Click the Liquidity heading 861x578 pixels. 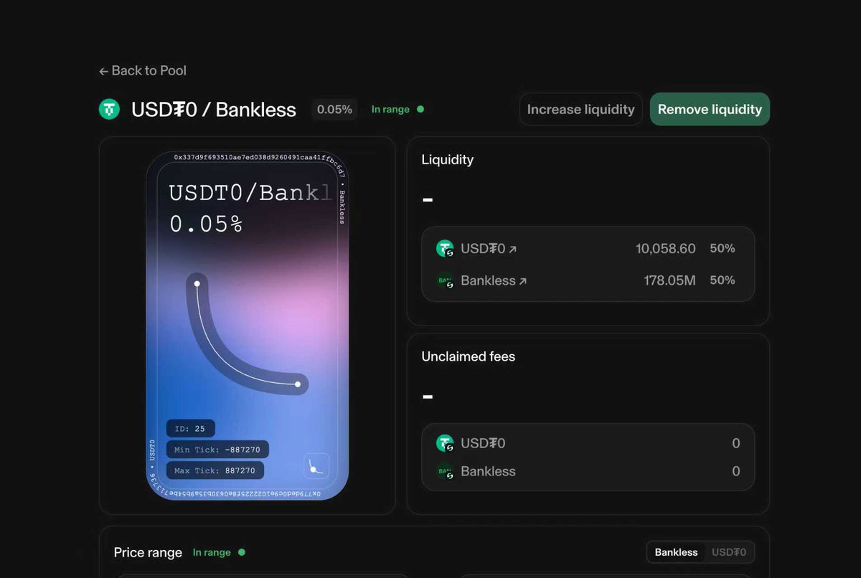(x=448, y=160)
